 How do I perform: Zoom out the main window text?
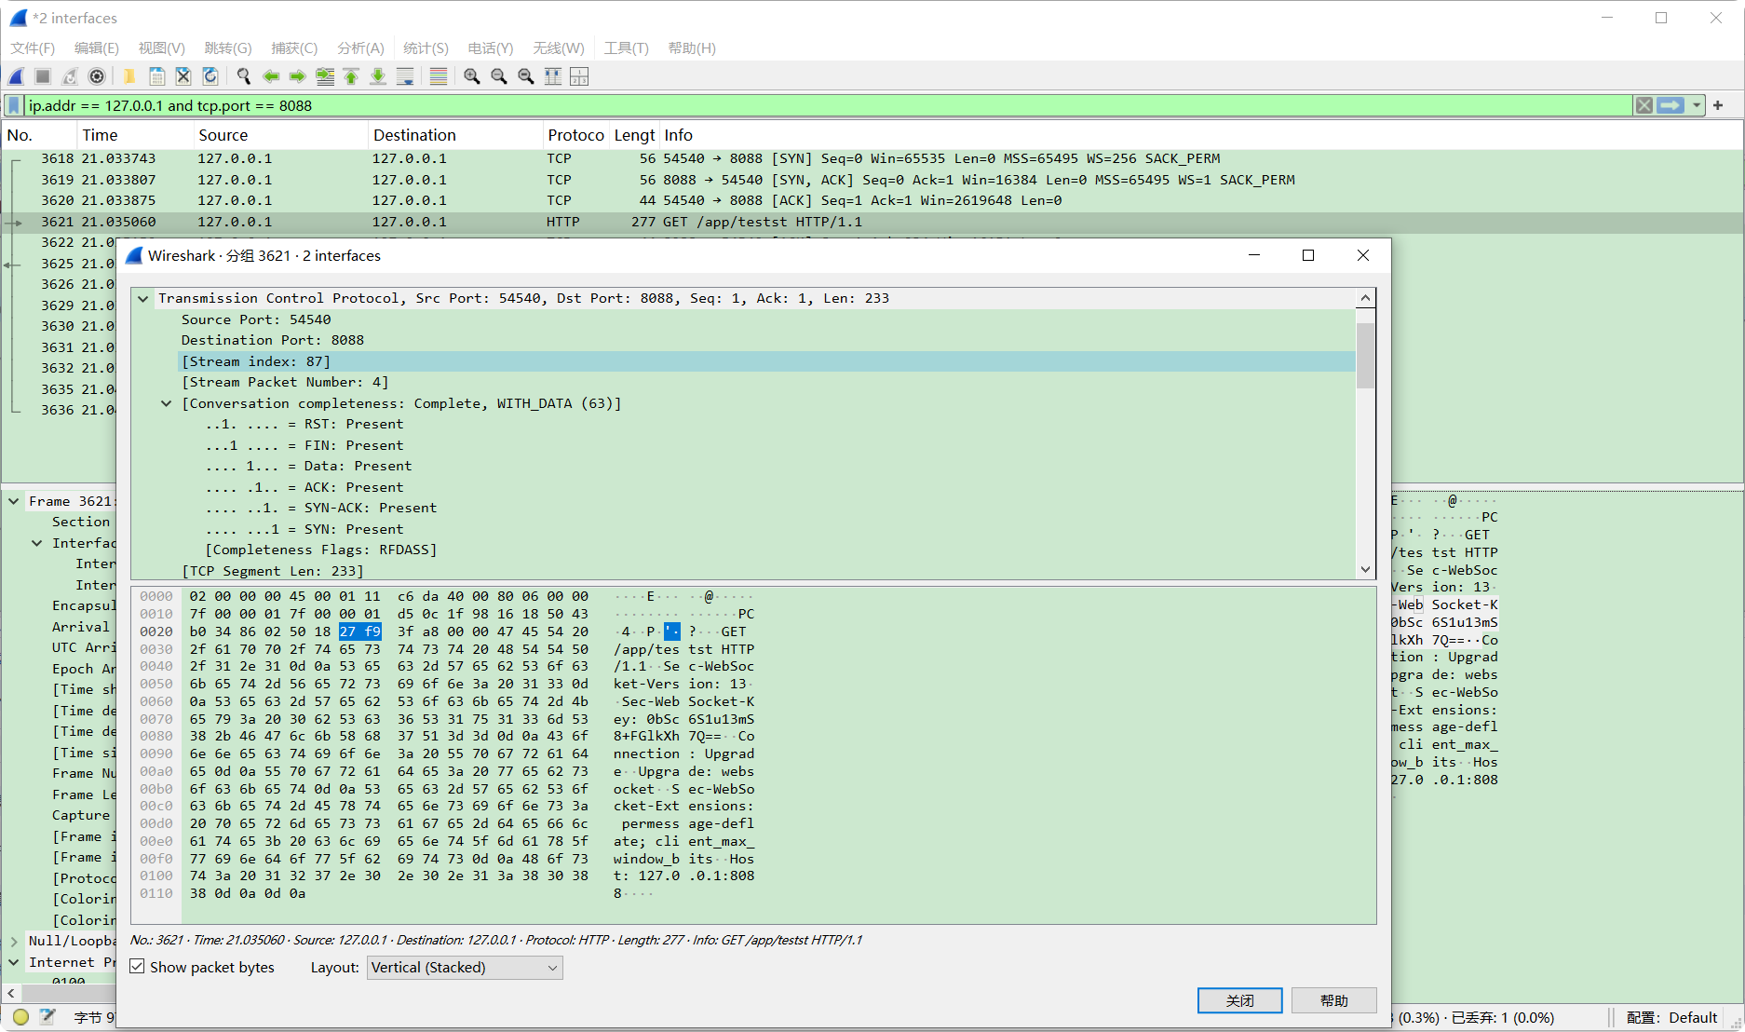point(499,76)
